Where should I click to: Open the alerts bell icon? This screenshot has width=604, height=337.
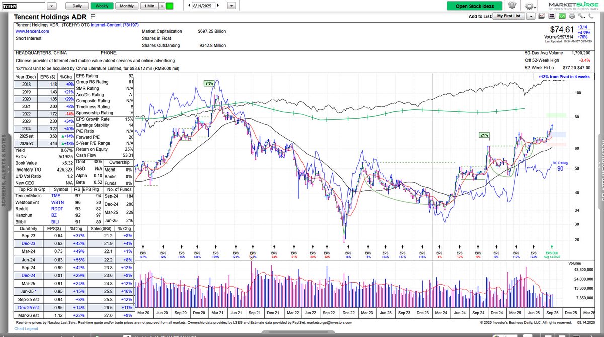coord(512,5)
